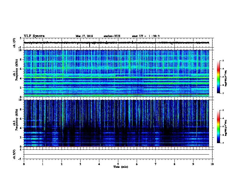This screenshot has height=184, width=239.
Task: Click the ch.2 spectrogram panel
Action: click(116, 123)
